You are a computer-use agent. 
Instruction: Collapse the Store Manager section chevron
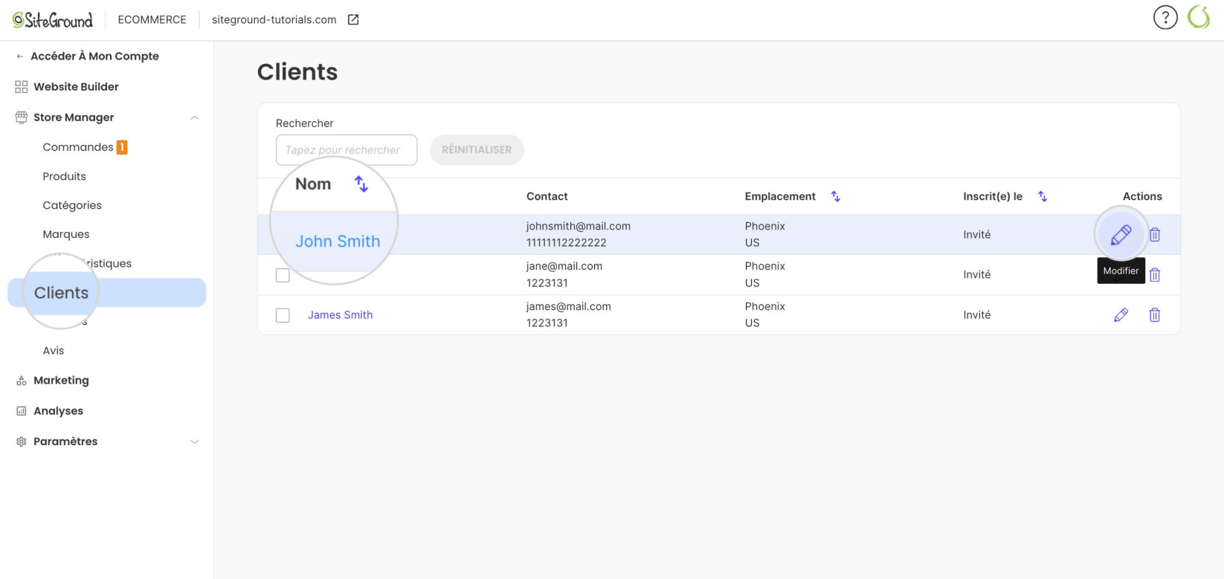(x=194, y=117)
